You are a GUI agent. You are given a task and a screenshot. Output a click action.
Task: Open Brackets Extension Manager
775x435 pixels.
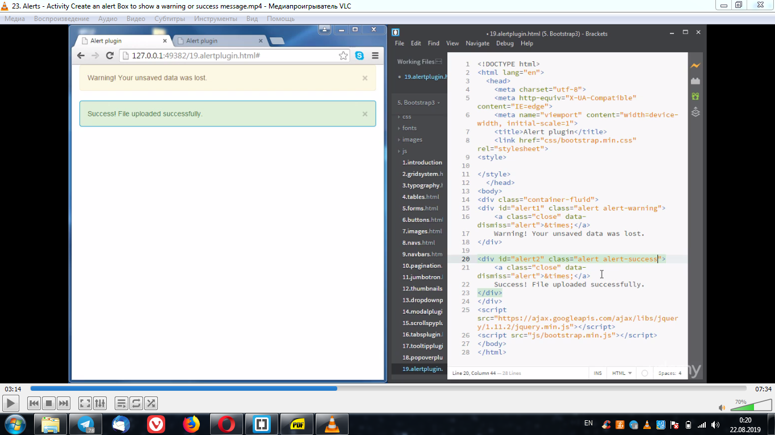(x=696, y=81)
